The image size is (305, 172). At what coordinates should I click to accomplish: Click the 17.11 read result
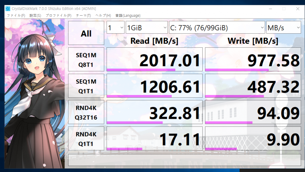(x=155, y=138)
